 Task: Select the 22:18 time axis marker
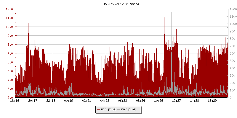point(51,101)
